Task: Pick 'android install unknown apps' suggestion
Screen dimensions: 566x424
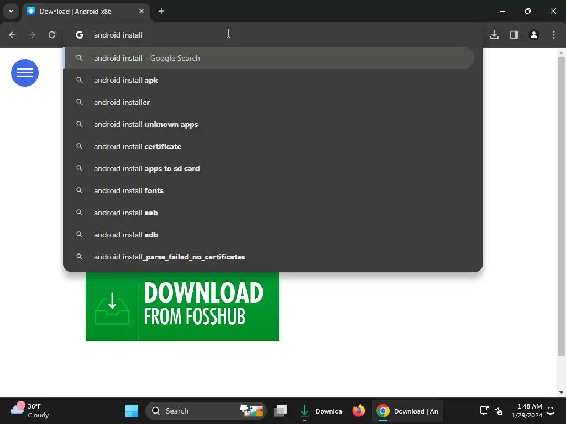Action: click(269, 124)
